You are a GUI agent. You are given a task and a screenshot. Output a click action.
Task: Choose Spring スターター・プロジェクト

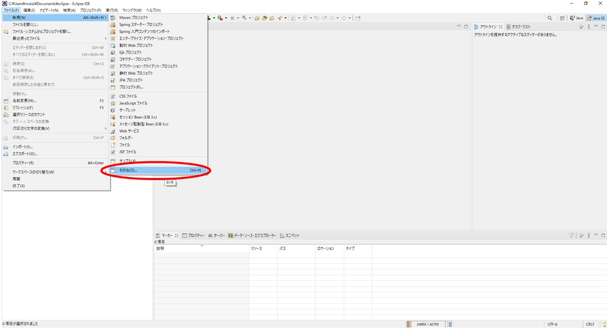point(159,25)
